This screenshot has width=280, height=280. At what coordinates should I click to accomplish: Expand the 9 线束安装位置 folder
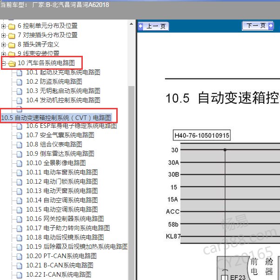(x=3, y=54)
